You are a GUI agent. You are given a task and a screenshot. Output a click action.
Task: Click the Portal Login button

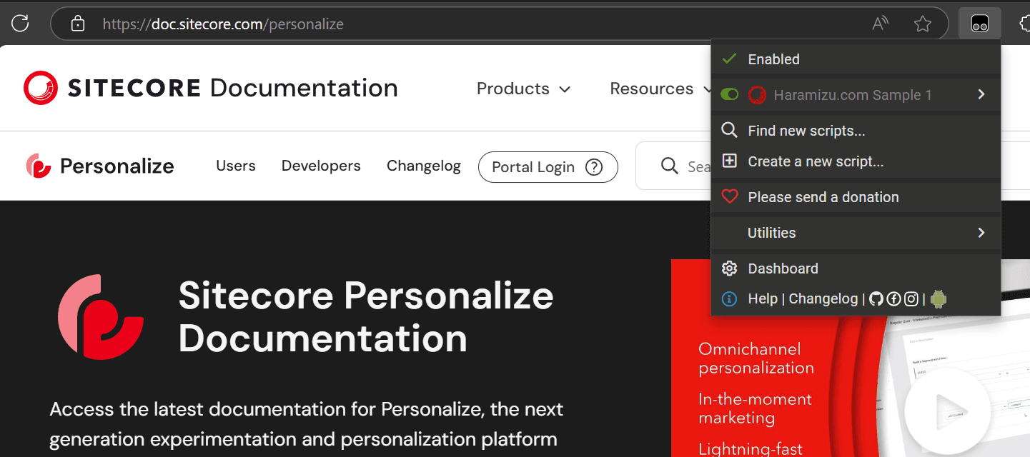[x=548, y=167]
